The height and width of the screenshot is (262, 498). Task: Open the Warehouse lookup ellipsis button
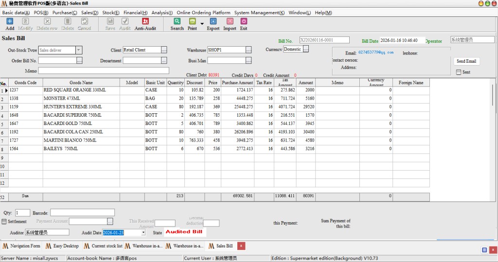(x=249, y=50)
